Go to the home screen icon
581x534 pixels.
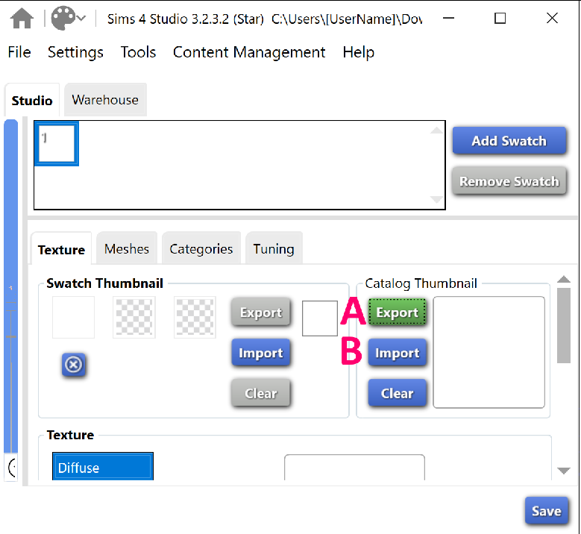[x=22, y=18]
